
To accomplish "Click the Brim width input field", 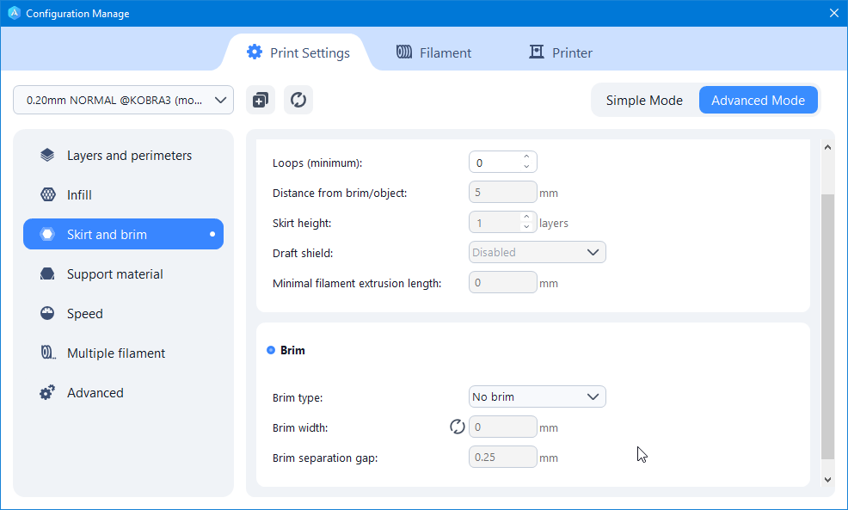I will 502,427.
